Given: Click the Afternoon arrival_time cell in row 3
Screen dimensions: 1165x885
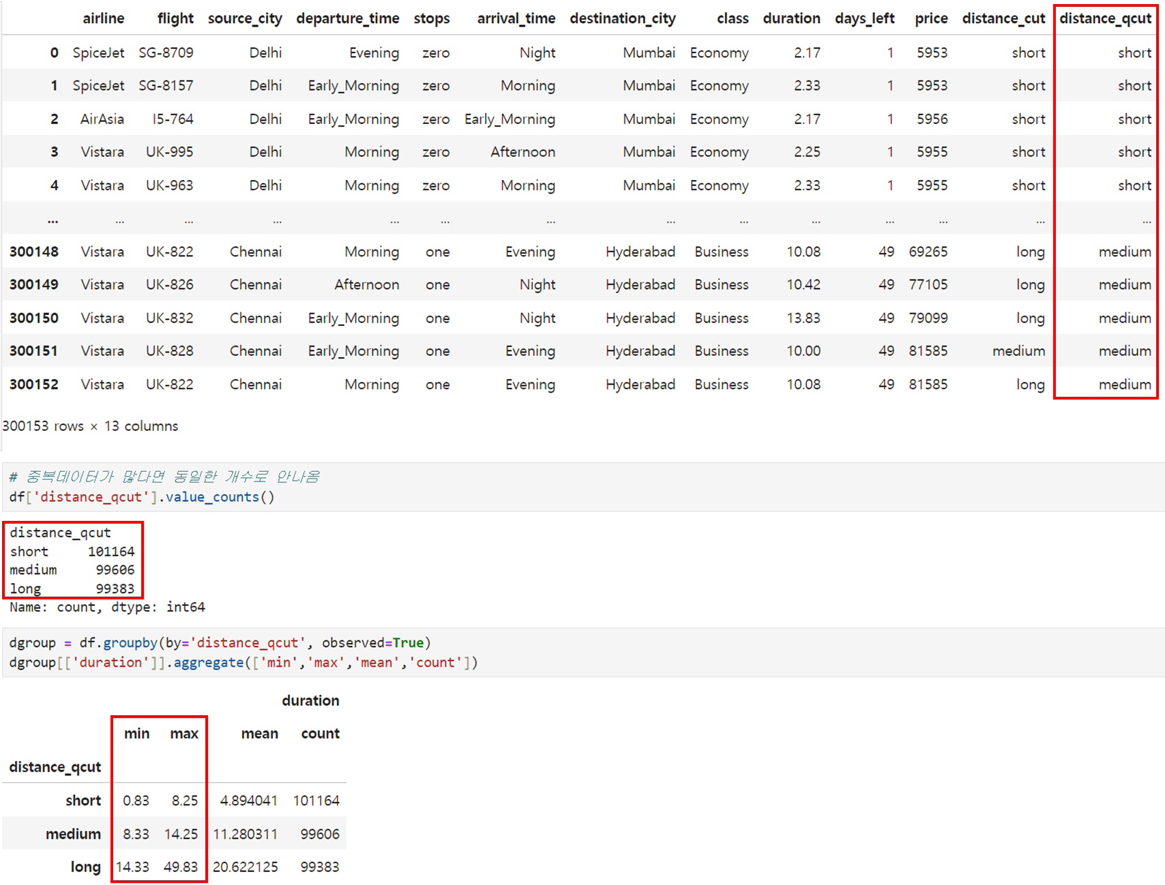Looking at the screenshot, I should (x=523, y=151).
